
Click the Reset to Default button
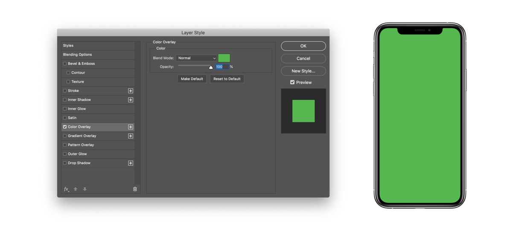tap(227, 79)
